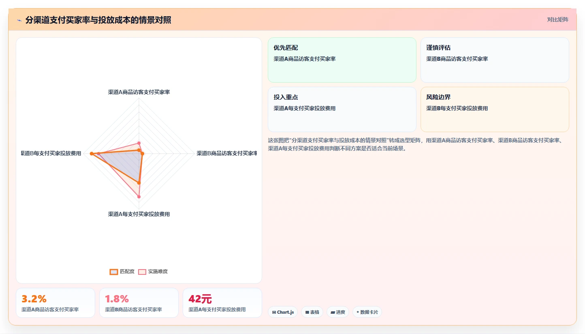Click the 对比矩阵 label in the header
This screenshot has height=334, width=585.
point(558,20)
